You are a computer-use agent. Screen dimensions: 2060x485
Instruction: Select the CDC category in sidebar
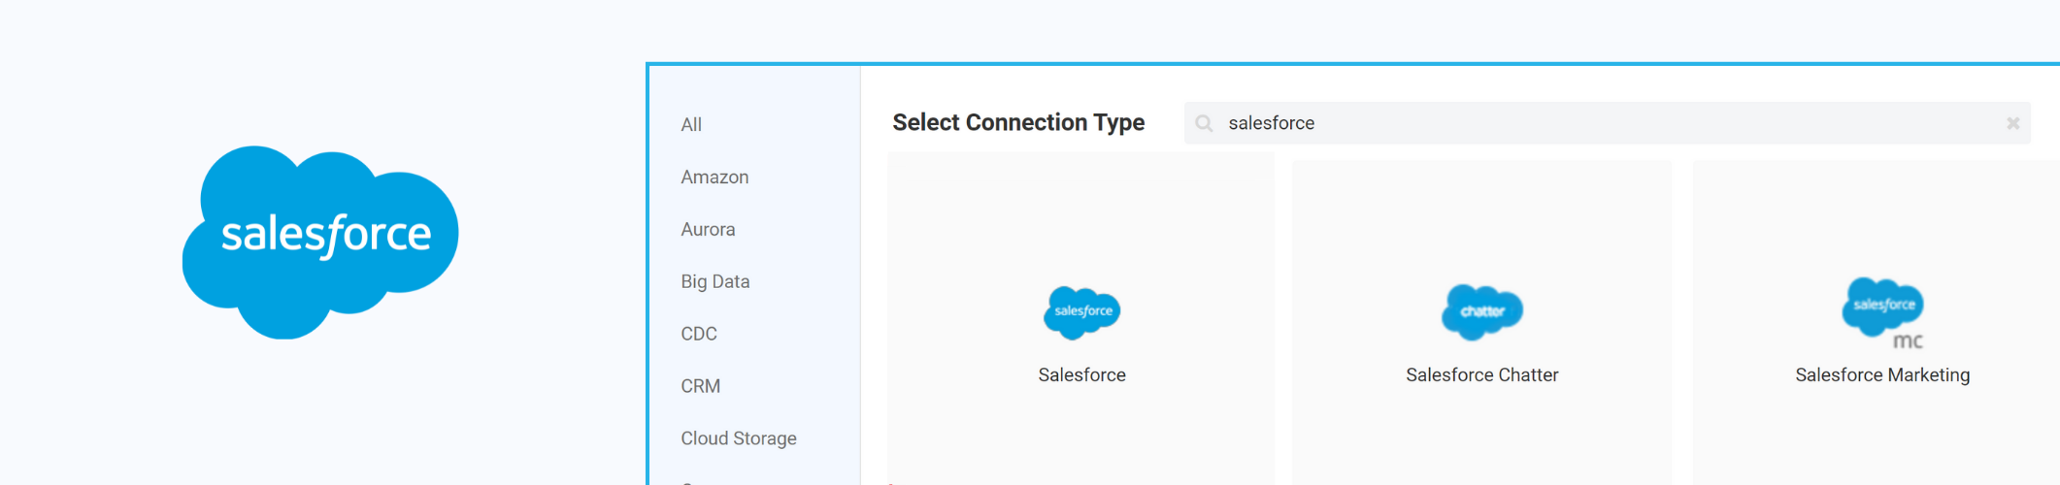pos(698,335)
